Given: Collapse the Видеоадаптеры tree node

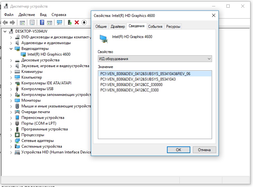Looking at the screenshot, I should point(11,49).
